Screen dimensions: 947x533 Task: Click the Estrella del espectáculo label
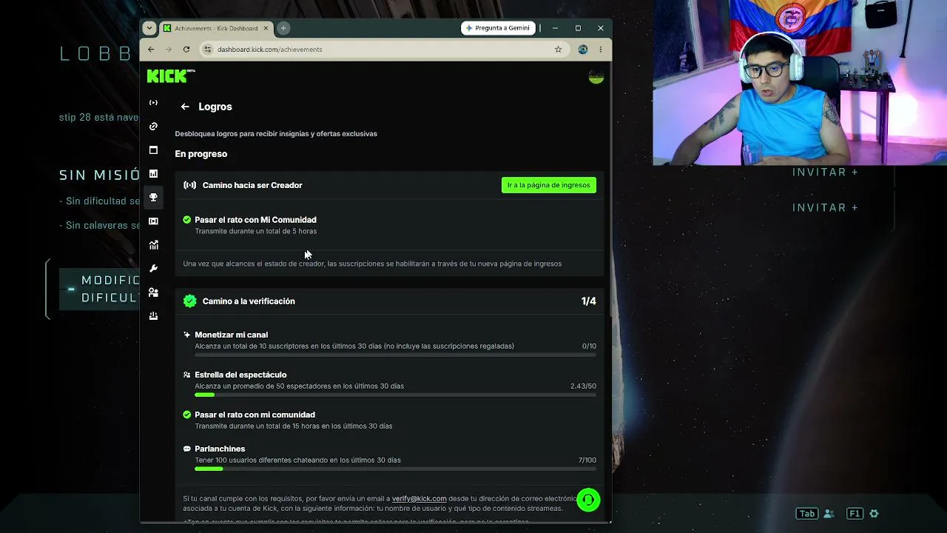(x=240, y=375)
